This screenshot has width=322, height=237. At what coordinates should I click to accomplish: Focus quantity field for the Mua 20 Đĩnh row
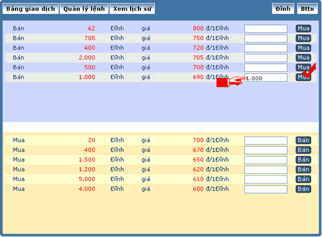coord(266,141)
